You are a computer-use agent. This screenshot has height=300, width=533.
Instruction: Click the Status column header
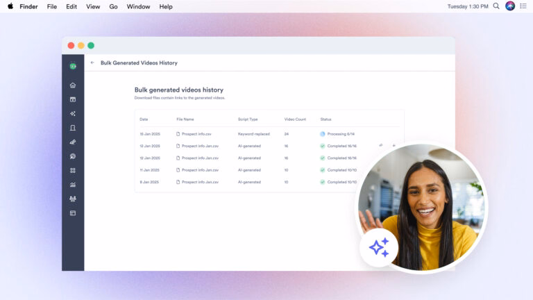pyautogui.click(x=325, y=119)
